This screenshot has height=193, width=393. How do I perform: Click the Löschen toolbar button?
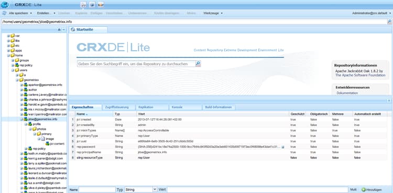(x=64, y=13)
